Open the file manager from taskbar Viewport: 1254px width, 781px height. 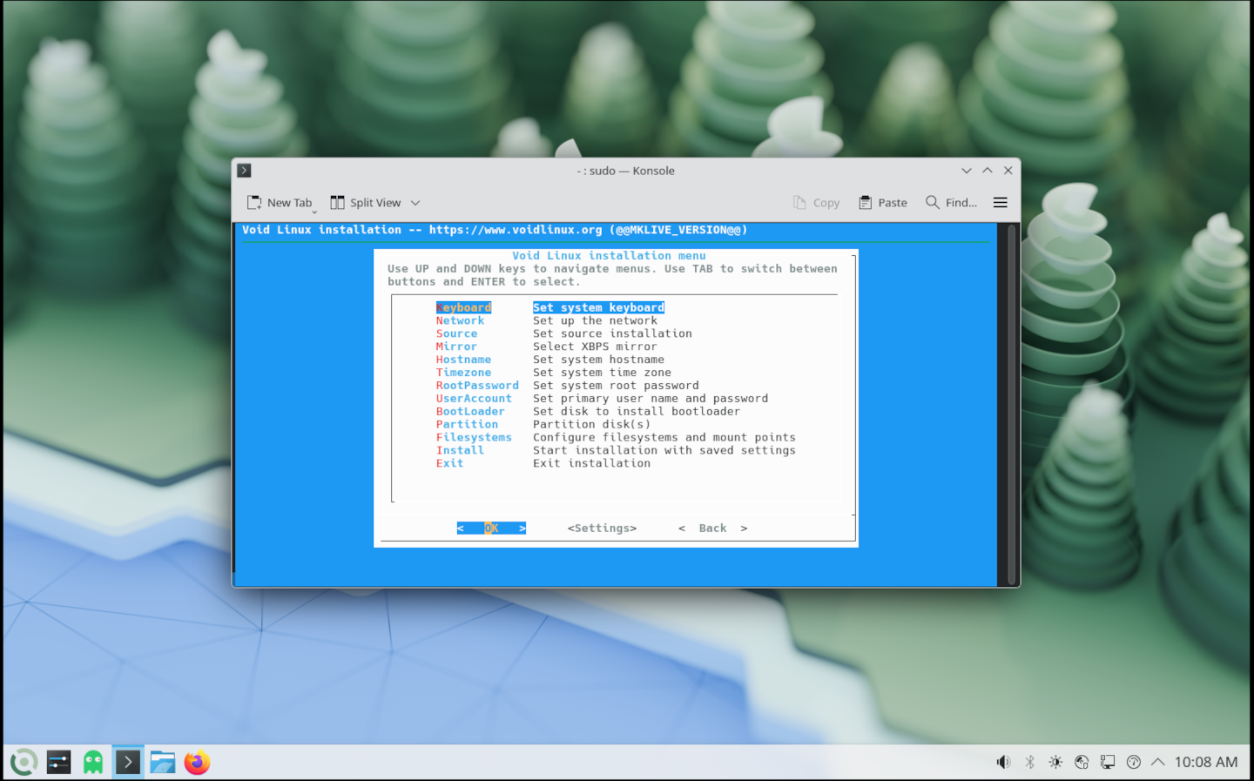pyautogui.click(x=162, y=763)
